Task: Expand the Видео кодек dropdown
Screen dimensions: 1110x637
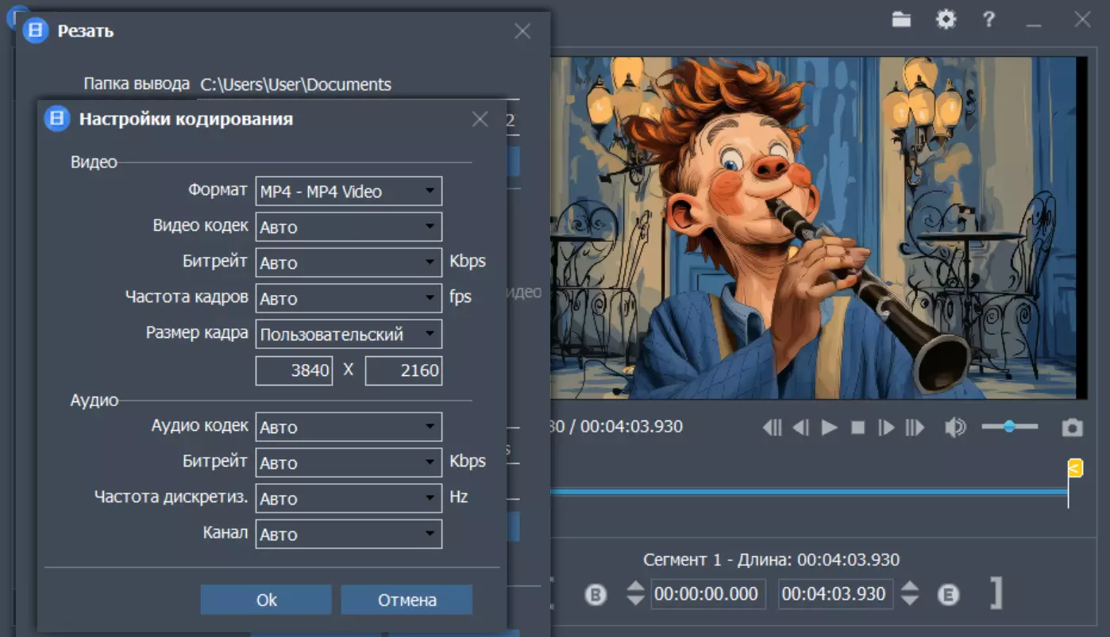Action: [x=349, y=227]
